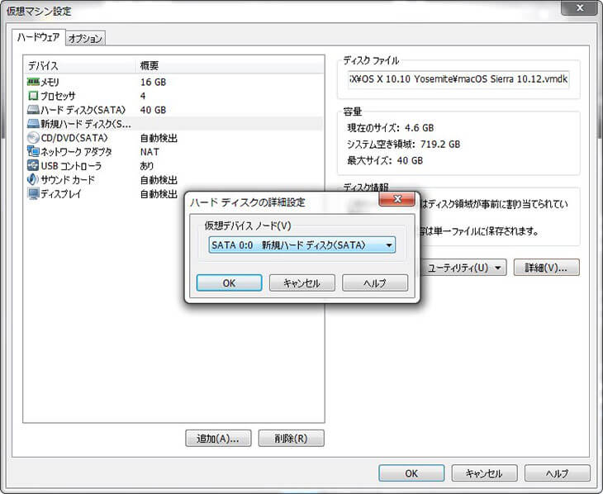
Task: Click the display (ディスプレイ) monitor icon
Action: point(34,193)
